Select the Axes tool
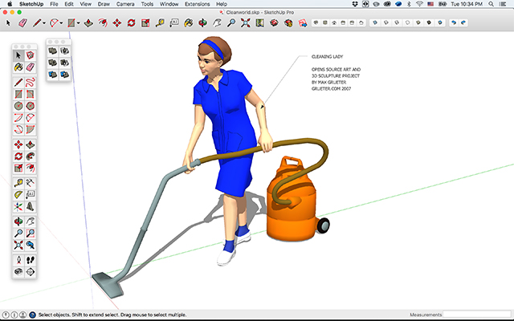The height and width of the screenshot is (321, 514). point(18,206)
